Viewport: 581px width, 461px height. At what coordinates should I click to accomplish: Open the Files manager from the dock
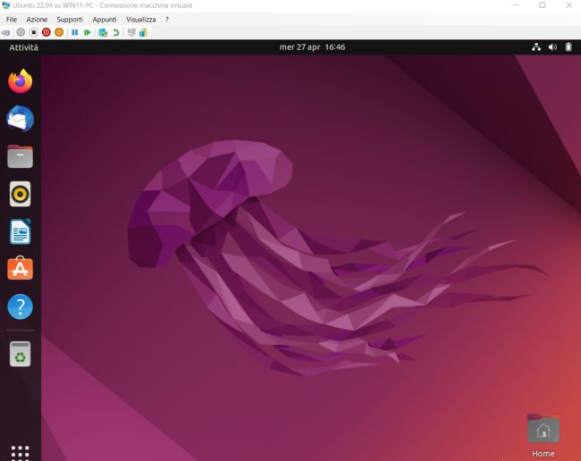pos(21,156)
